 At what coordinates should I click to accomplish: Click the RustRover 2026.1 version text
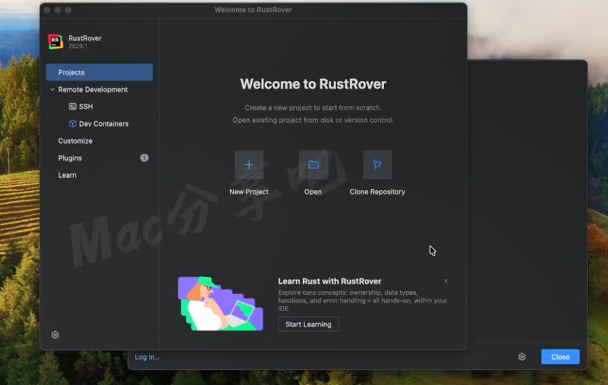pos(78,46)
